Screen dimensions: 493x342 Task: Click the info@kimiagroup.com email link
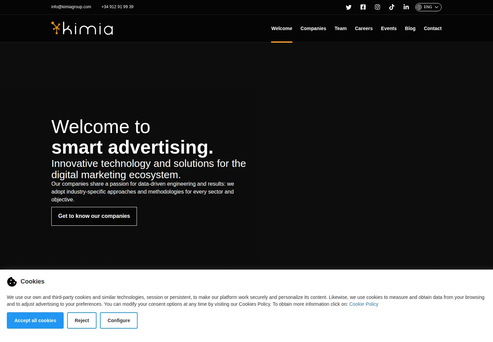pos(71,7)
